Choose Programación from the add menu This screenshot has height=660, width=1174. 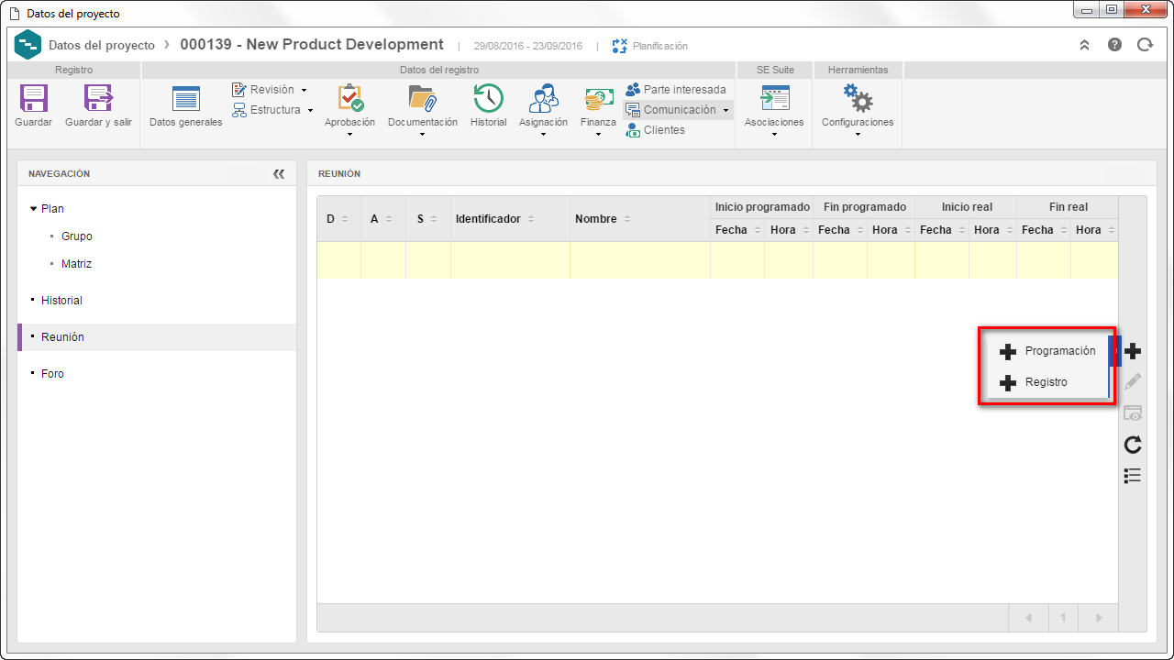(x=1047, y=351)
